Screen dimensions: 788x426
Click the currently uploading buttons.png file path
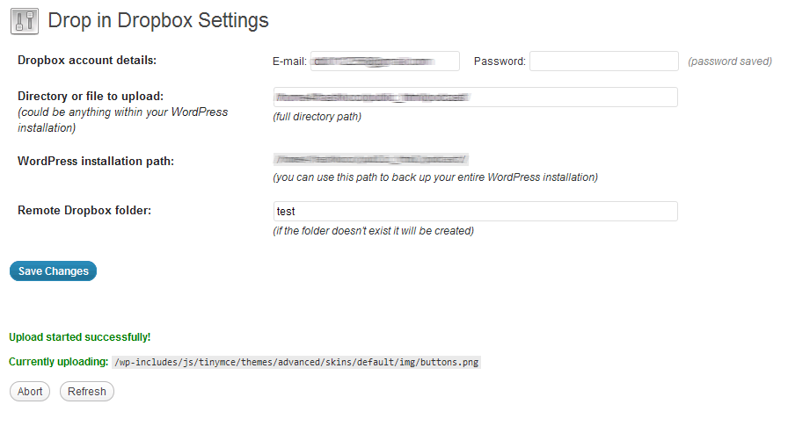point(297,362)
